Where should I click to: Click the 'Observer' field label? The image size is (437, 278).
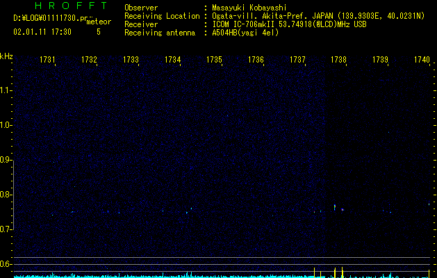tap(141, 8)
